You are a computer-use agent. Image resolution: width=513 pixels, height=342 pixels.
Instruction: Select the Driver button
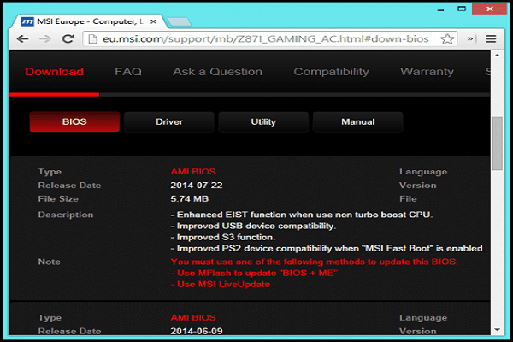tap(168, 121)
